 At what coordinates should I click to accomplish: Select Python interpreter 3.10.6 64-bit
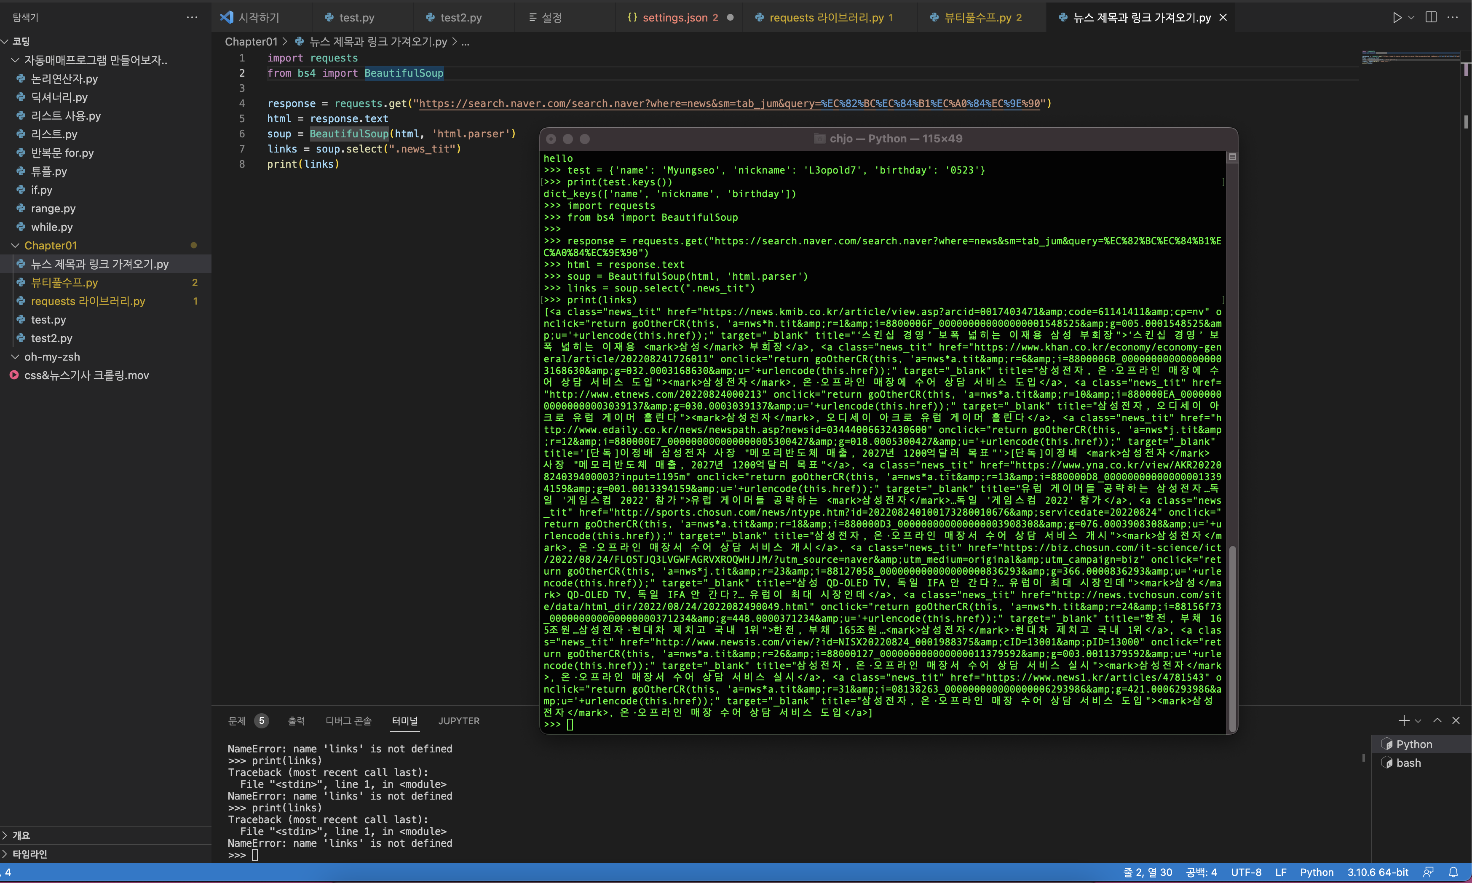(x=1377, y=872)
